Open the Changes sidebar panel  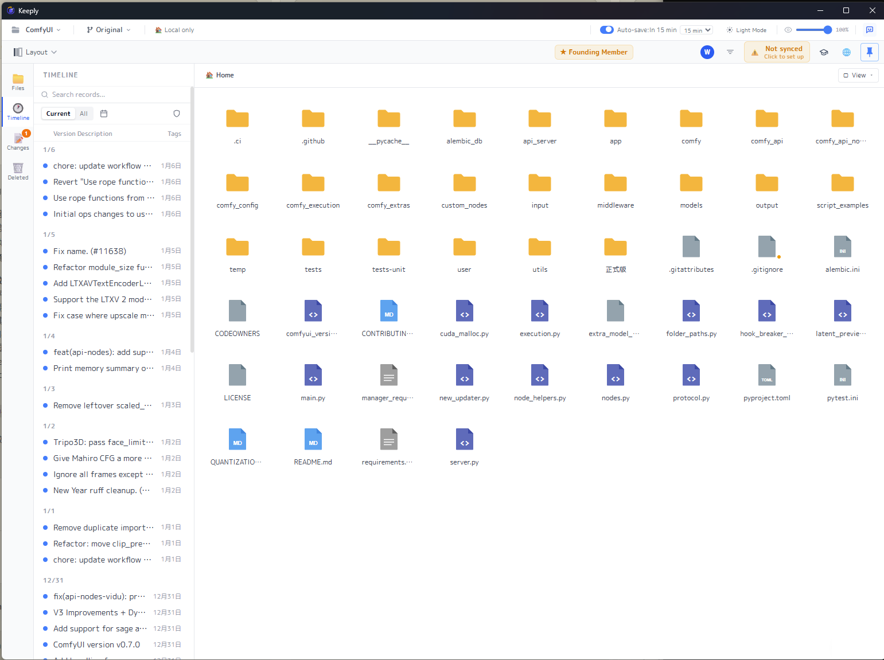tap(18, 142)
